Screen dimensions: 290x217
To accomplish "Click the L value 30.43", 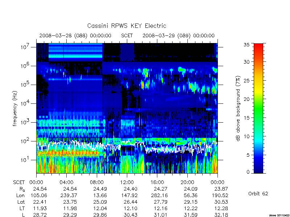I will click(130, 215).
